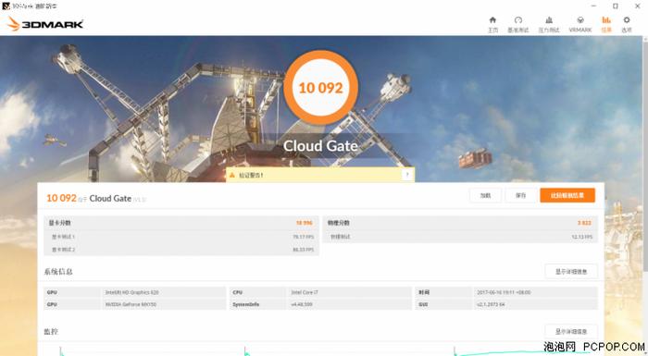The image size is (648, 356).
Task: Click the NVIDIA GeForce MX150 GPU field
Action: [164, 304]
